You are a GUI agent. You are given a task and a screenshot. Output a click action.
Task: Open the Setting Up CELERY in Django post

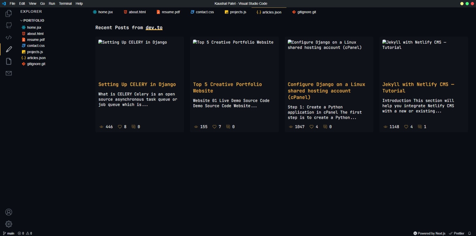click(137, 84)
